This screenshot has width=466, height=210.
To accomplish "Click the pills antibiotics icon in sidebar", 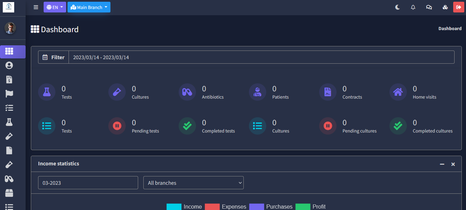I will 9,179.
